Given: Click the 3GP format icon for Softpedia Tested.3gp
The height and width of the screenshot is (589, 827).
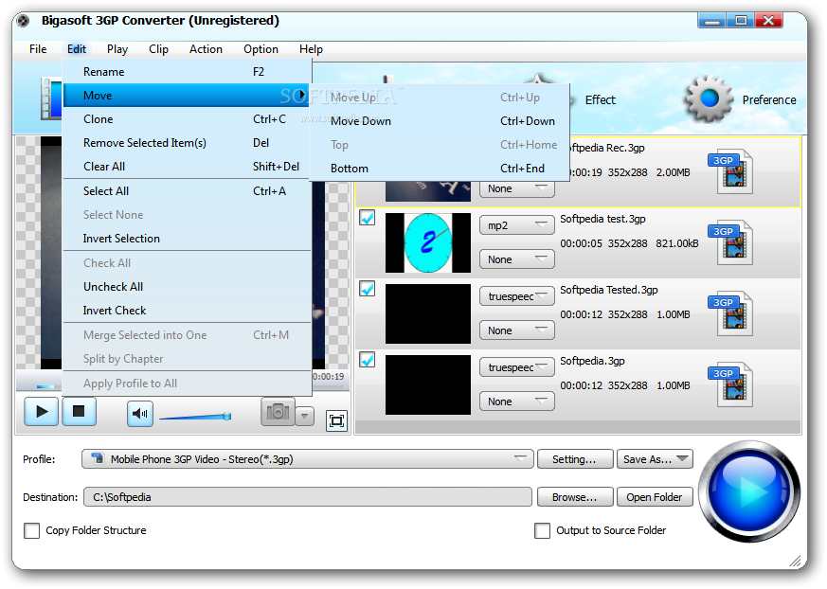Looking at the screenshot, I should point(730,313).
